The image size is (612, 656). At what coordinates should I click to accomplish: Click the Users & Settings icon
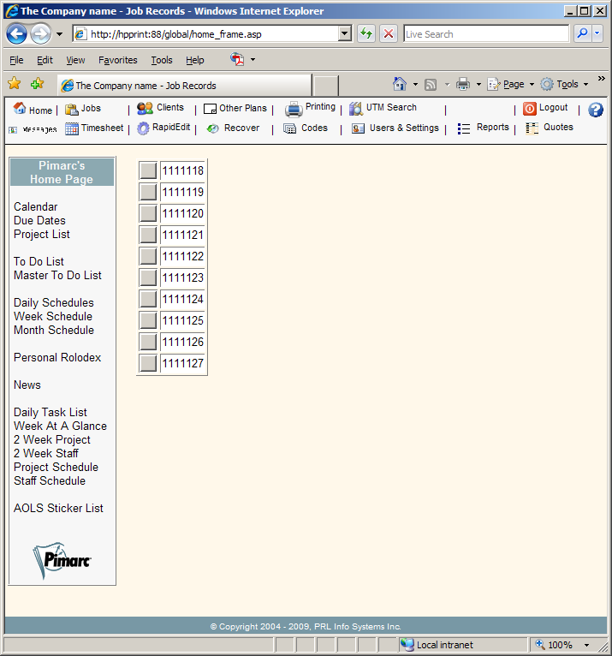pyautogui.click(x=359, y=128)
